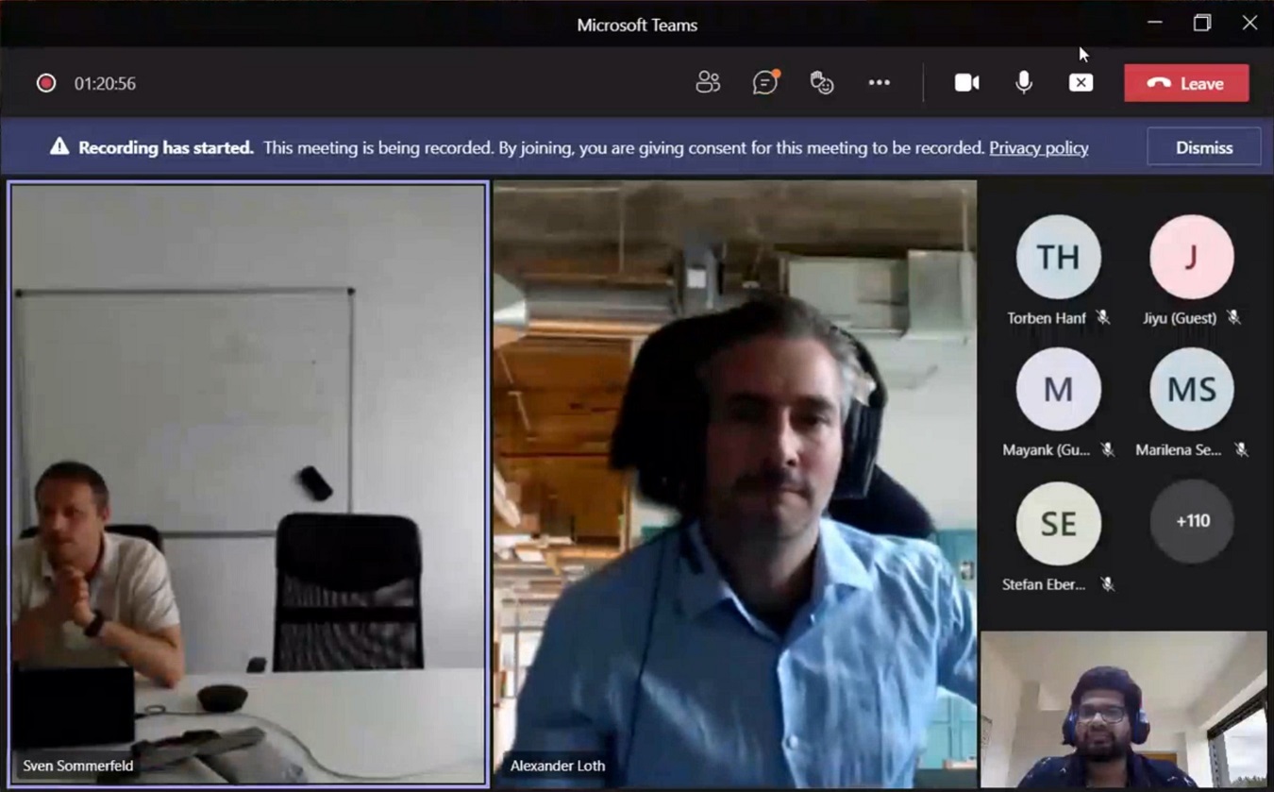1274x792 pixels.
Task: Click the share screen icon
Action: pyautogui.click(x=1081, y=83)
